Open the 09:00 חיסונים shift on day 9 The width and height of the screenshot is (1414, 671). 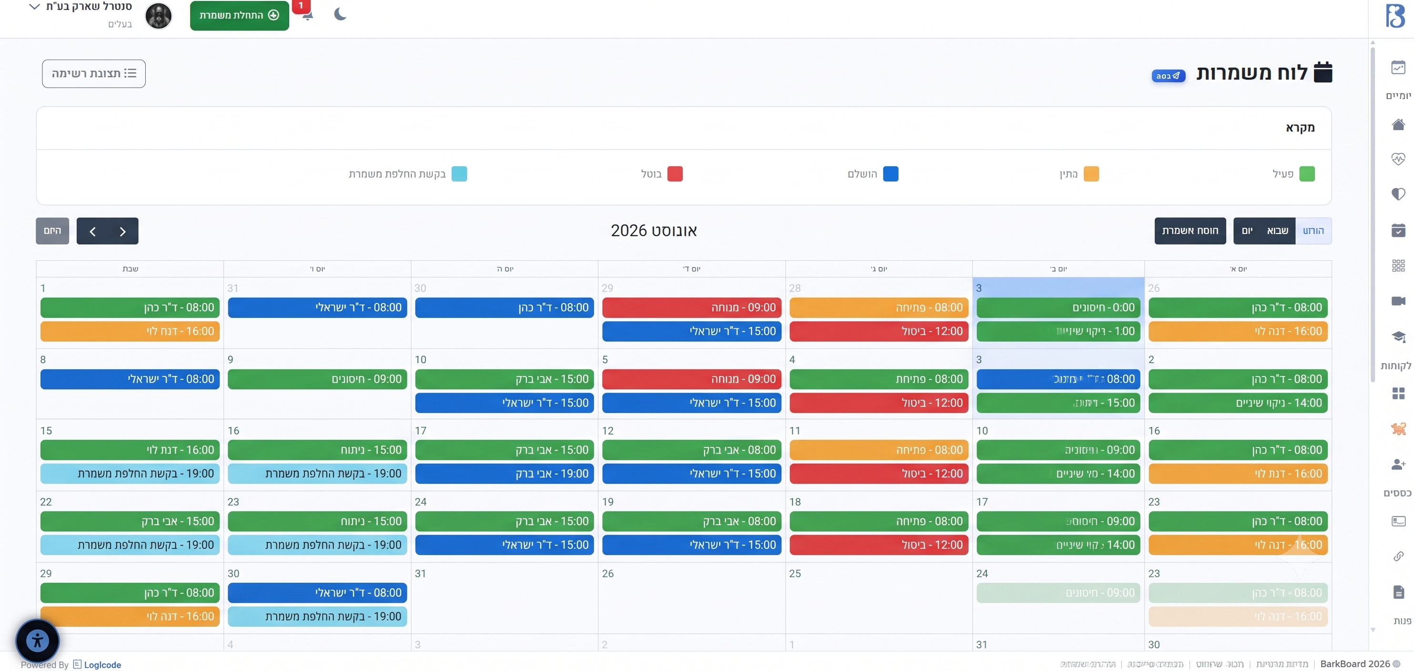click(x=317, y=379)
